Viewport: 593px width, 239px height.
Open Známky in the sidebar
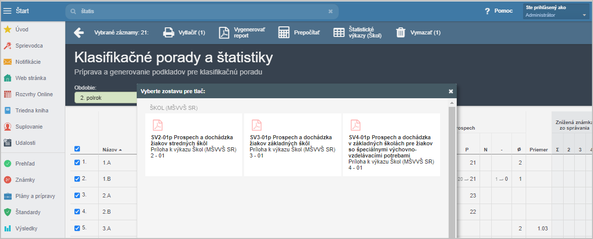(25, 180)
